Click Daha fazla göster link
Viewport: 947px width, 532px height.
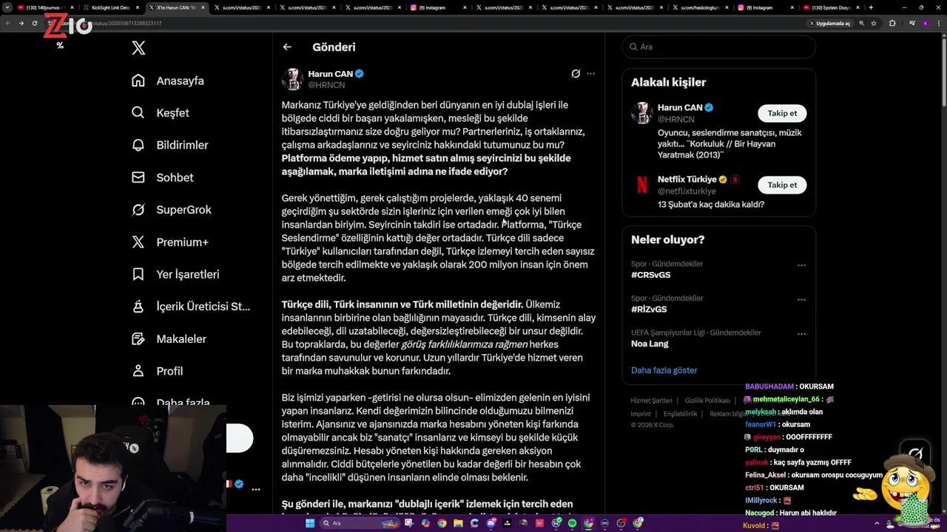click(x=664, y=370)
